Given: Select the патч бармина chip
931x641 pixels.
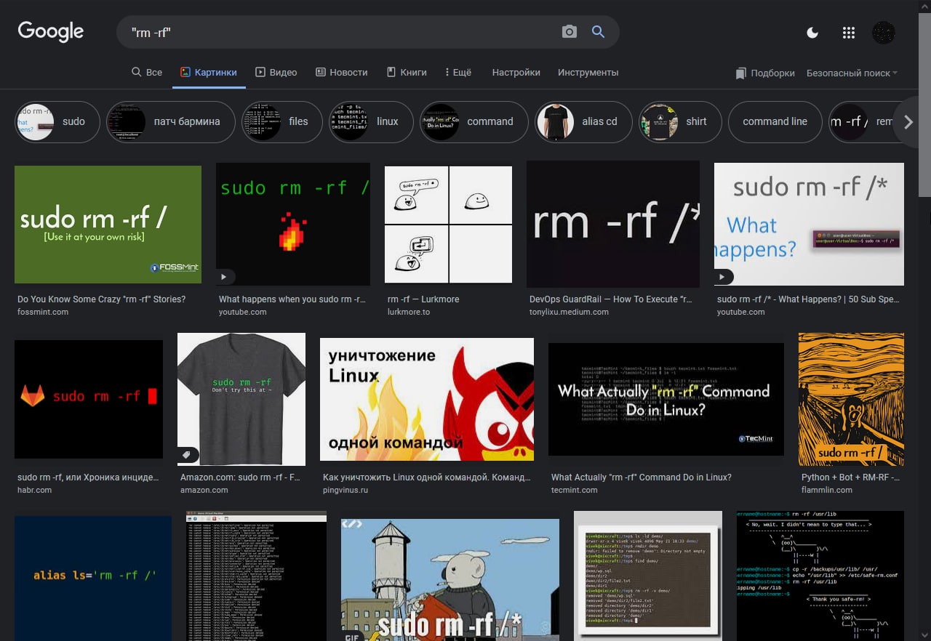Looking at the screenshot, I should [171, 121].
